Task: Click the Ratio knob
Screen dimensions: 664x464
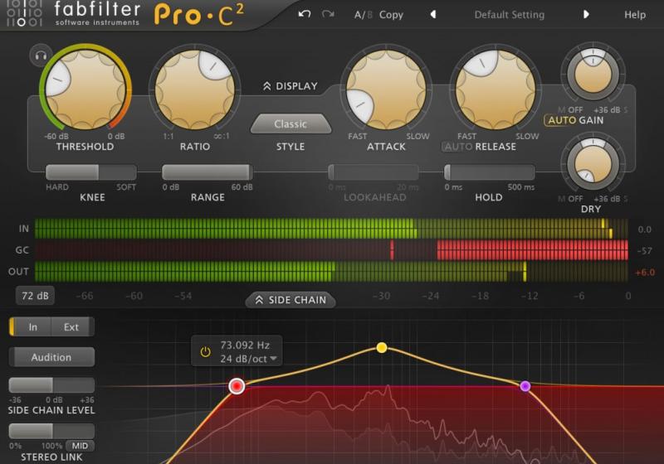Action: tap(194, 89)
